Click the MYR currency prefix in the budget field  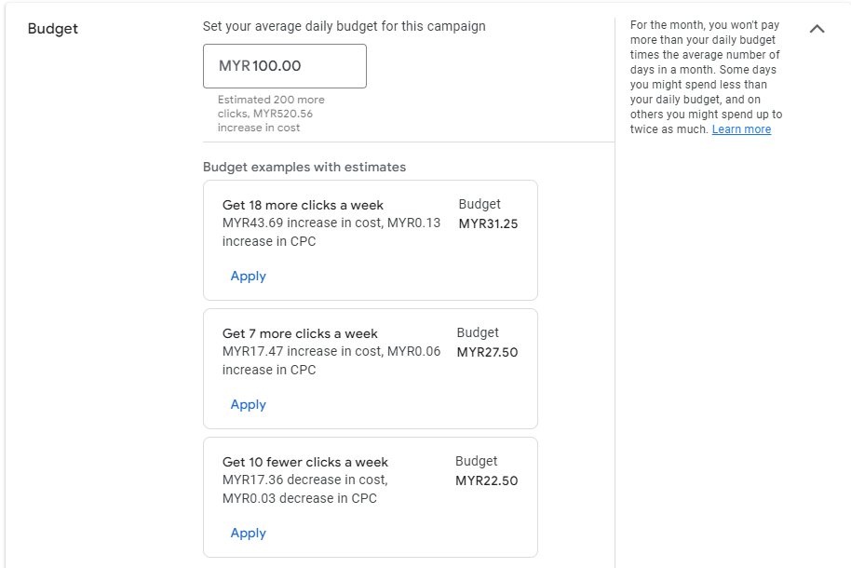[x=234, y=66]
